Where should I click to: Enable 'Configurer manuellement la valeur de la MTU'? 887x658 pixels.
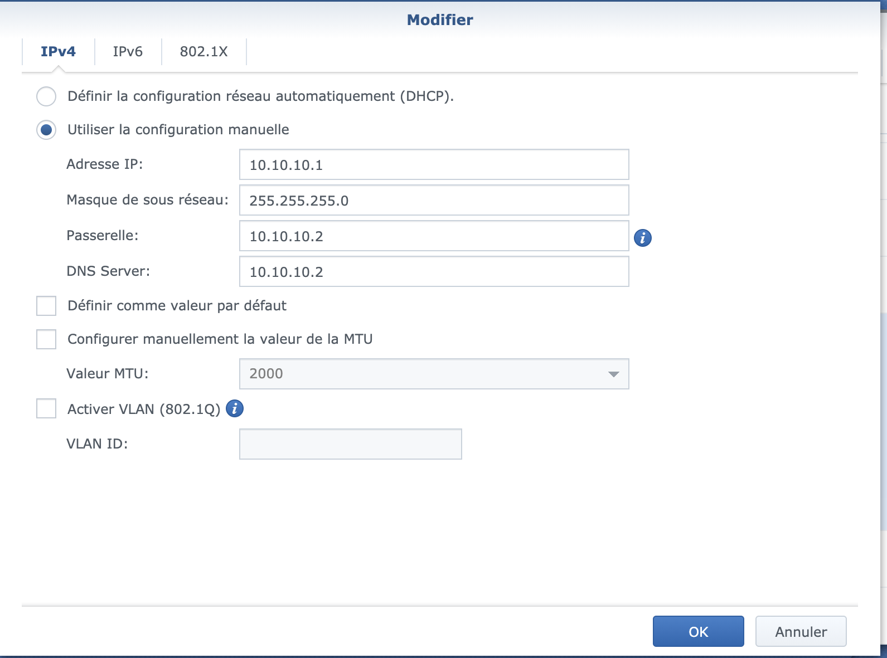coord(46,339)
